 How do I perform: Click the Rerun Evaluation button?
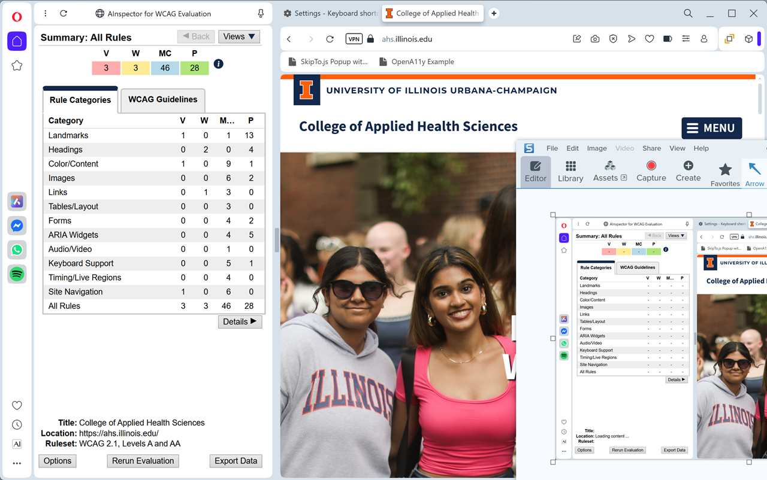143,461
